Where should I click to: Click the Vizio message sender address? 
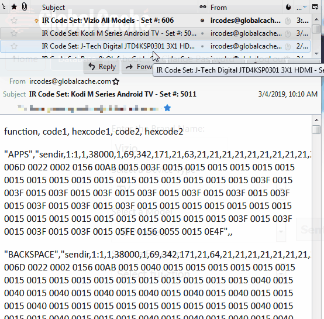click(246, 20)
